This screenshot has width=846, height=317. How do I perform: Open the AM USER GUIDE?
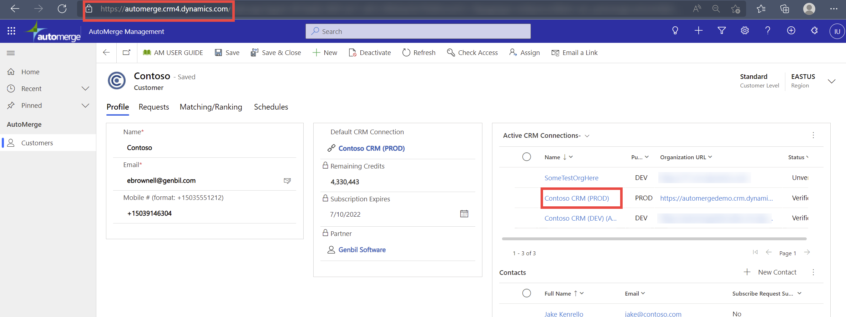[173, 52]
